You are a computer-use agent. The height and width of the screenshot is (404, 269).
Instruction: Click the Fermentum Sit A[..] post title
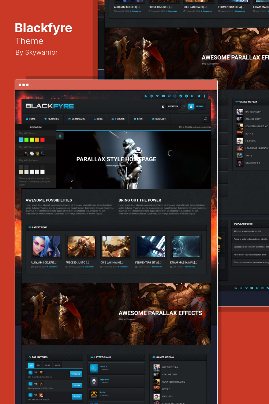(148, 262)
